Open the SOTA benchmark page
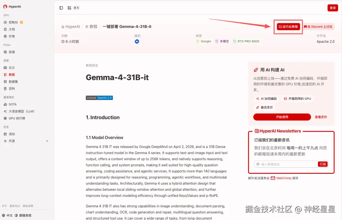342x220 pixels. click(x=13, y=104)
